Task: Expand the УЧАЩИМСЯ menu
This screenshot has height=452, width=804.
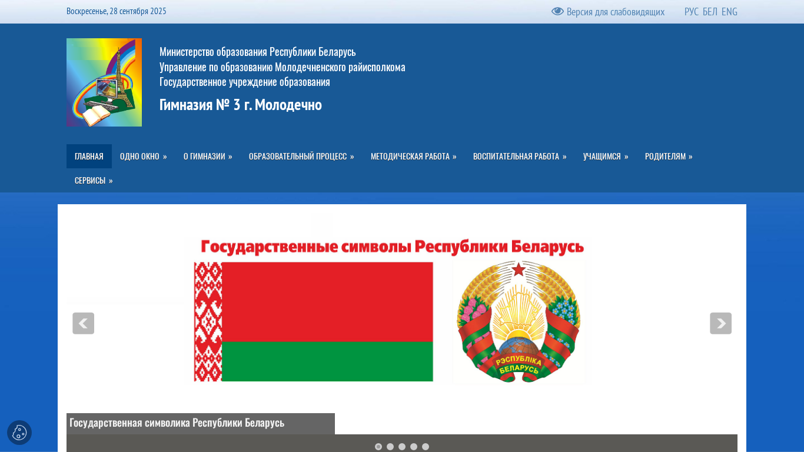Action: click(x=606, y=157)
